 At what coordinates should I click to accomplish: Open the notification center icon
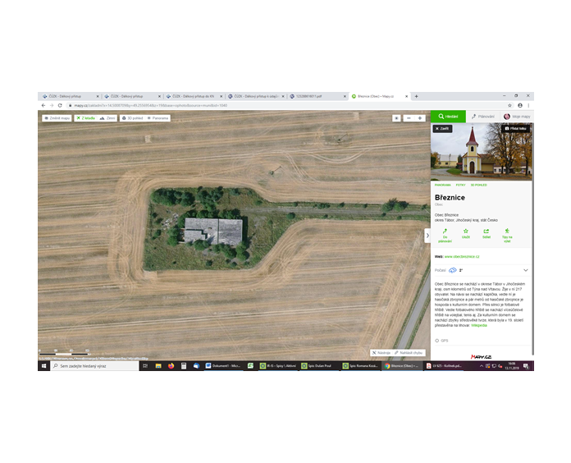pos(526,366)
